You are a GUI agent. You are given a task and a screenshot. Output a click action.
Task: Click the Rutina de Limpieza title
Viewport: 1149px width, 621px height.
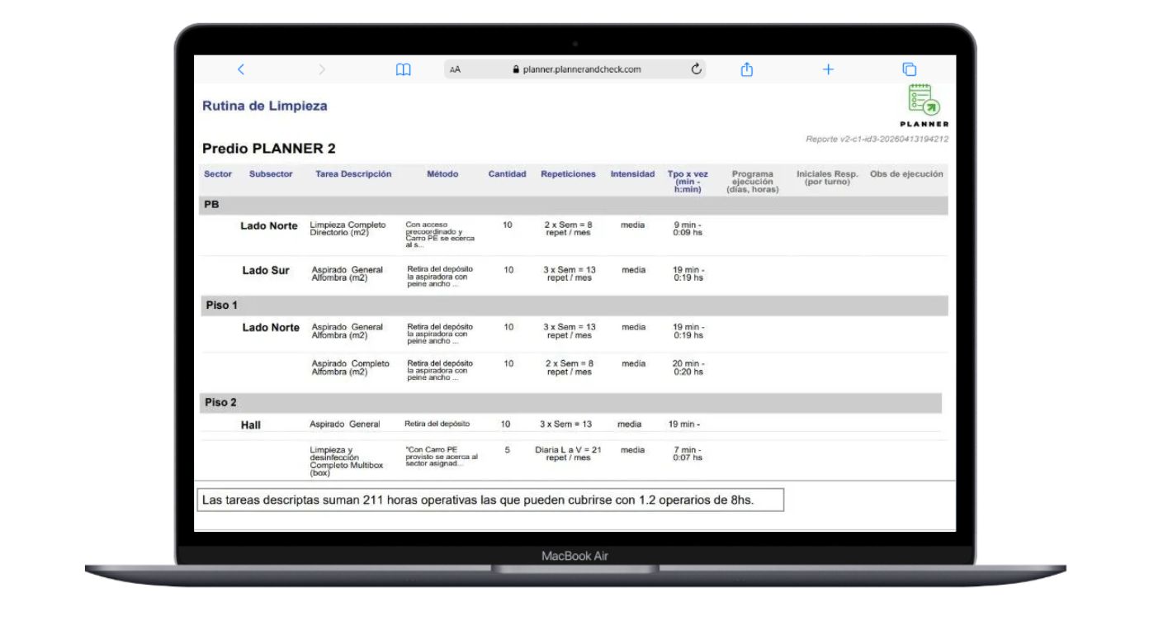pos(265,106)
